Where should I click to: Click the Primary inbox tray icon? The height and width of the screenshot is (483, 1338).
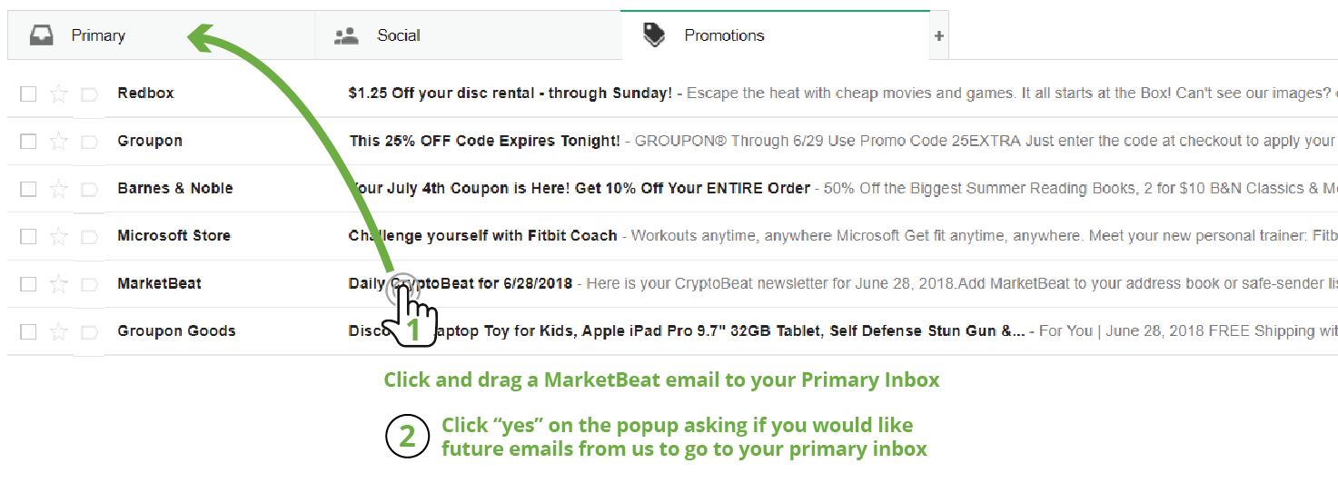coord(41,35)
